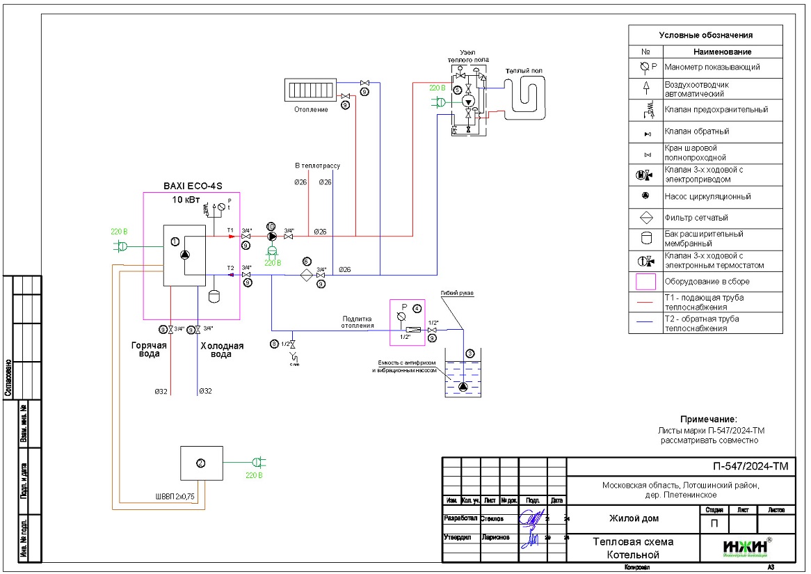The image size is (811, 574).
Task: Select the red T1 supply line legend sample
Action: point(645,303)
